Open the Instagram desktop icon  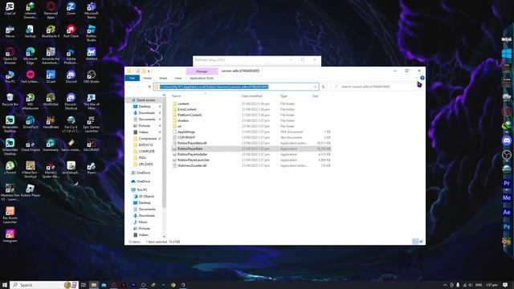(x=10, y=235)
